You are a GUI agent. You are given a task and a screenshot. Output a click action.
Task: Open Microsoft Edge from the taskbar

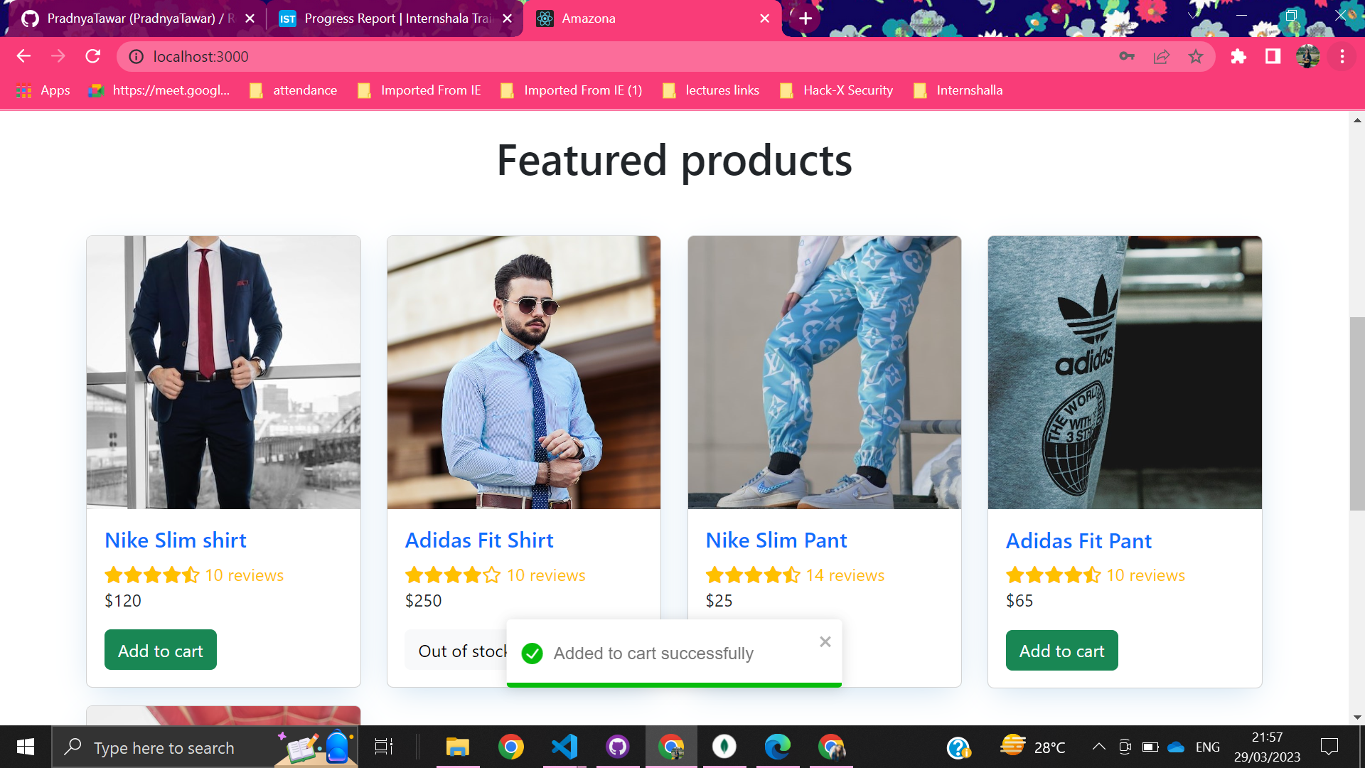(777, 747)
